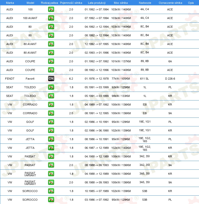
Task: Click production dates 02.1986 -> 10.1991
Action: 97,122
